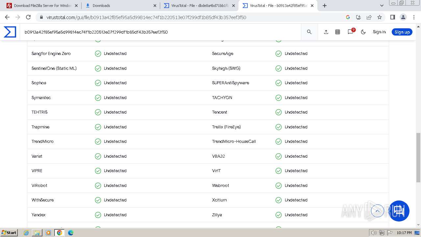Toggle the browser side panel
Screen dimensions: 421x237
point(392,17)
